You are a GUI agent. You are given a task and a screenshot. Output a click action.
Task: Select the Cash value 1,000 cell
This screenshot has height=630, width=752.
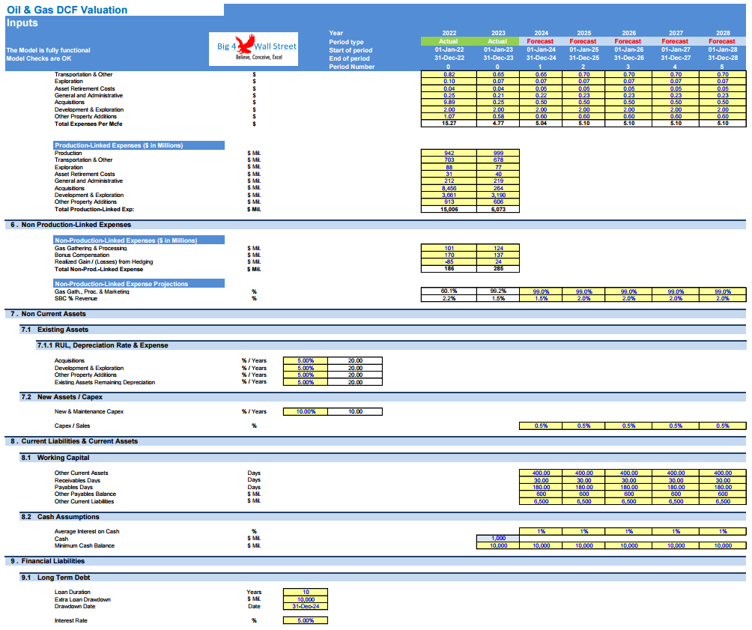pyautogui.click(x=498, y=539)
